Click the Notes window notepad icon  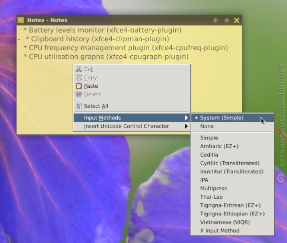(21, 20)
